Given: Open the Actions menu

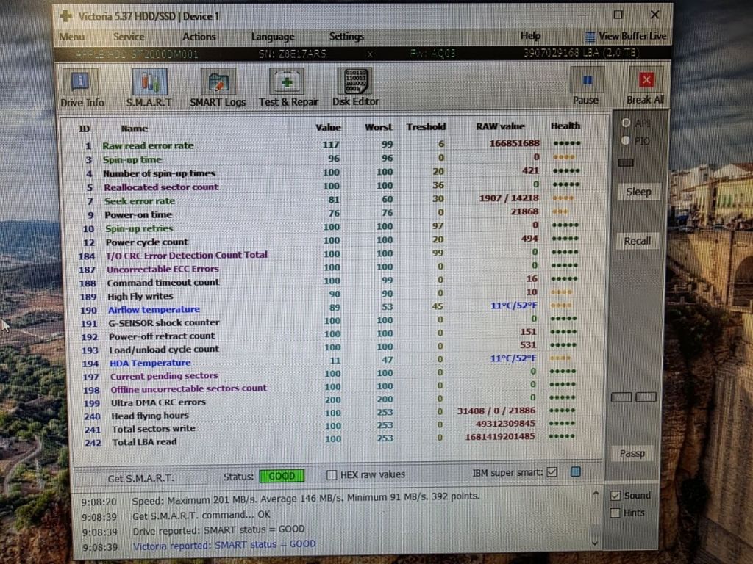Looking at the screenshot, I should click(x=199, y=37).
